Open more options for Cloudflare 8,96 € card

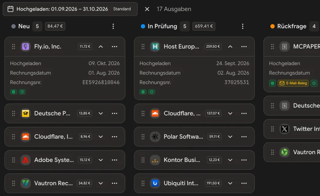click(x=114, y=137)
